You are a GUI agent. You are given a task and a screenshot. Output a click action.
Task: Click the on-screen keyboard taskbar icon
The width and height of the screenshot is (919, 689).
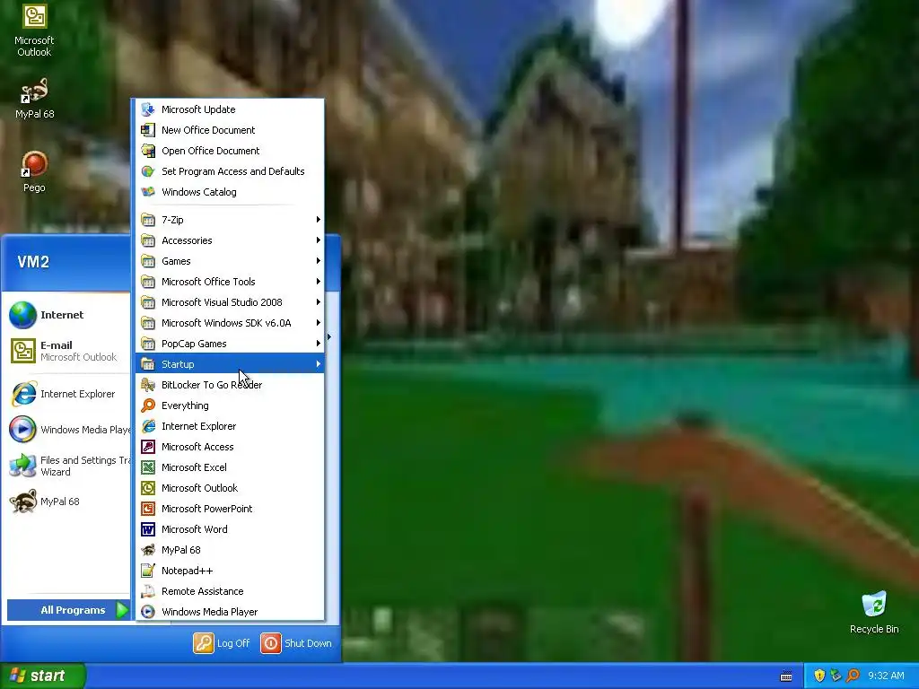(786, 676)
